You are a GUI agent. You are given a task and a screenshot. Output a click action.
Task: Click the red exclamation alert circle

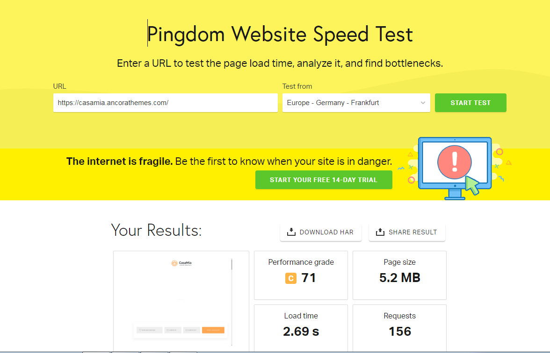point(455,162)
